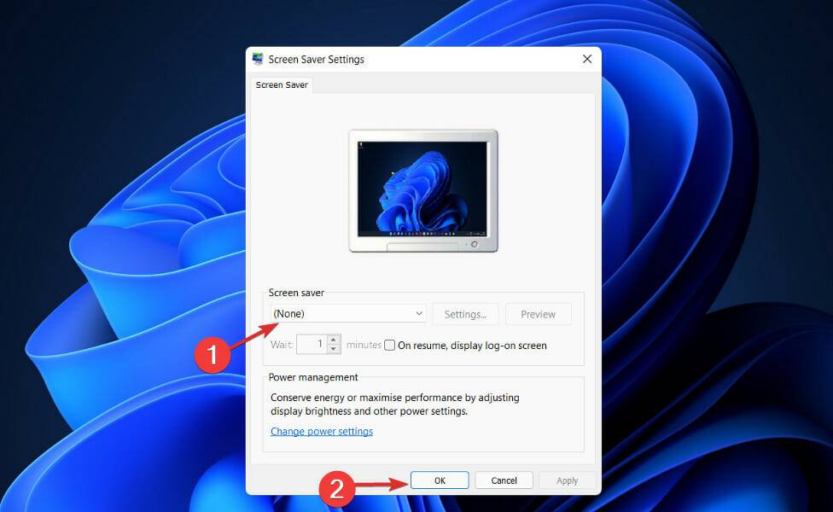Enable On resume, display log-on screen

coord(389,345)
